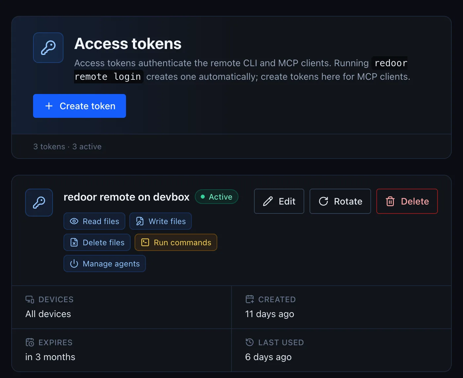Click the DEVICES label
This screenshot has height=378, width=463.
[56, 300]
